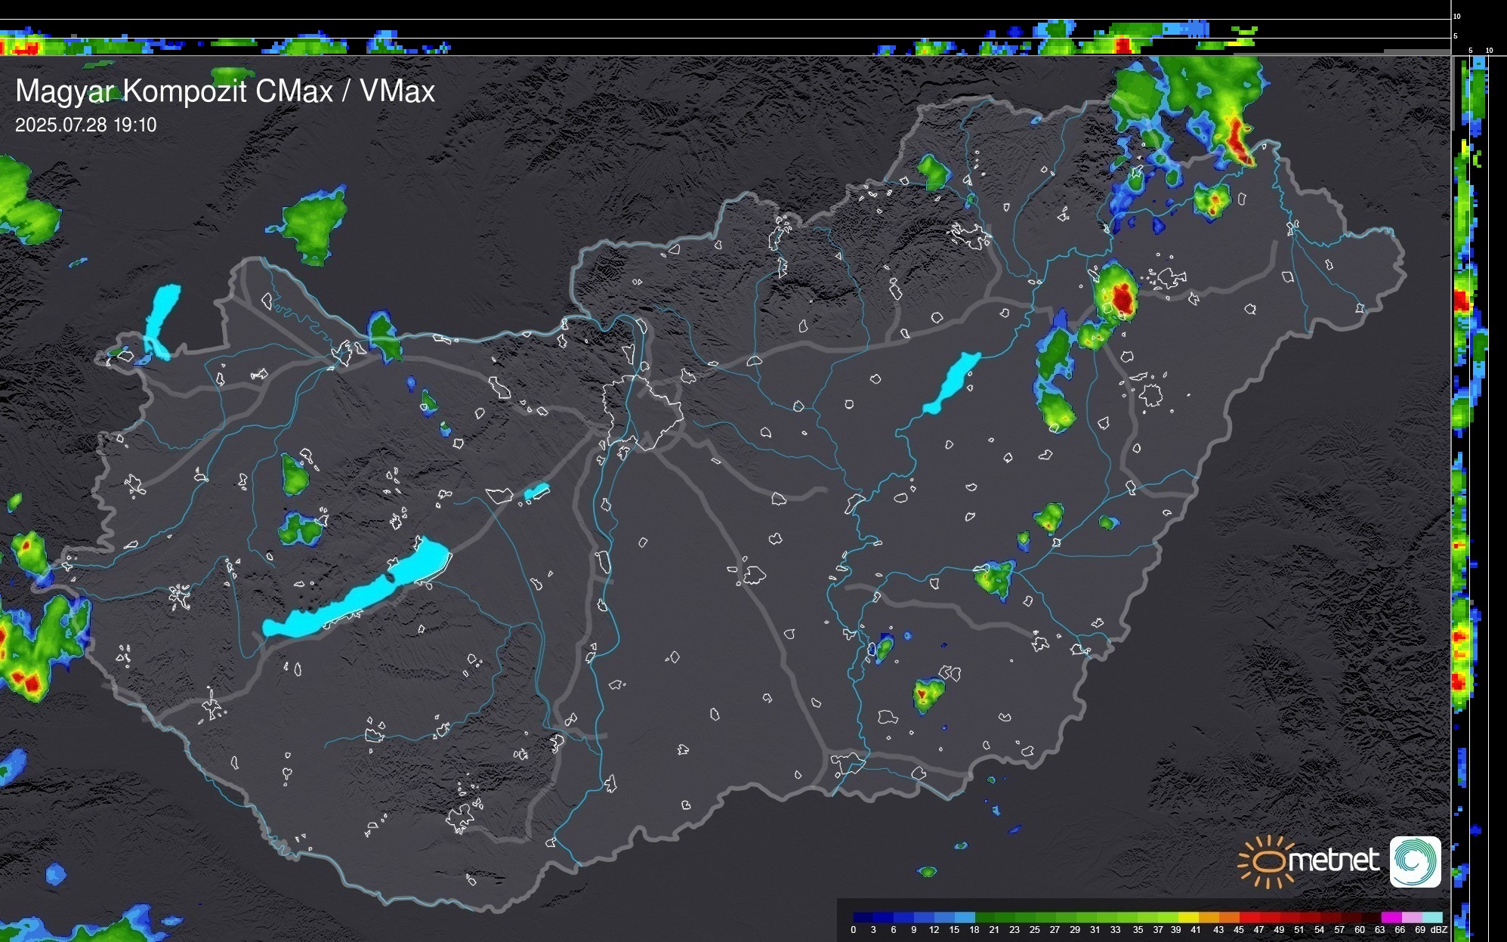
Task: Click the dark red storm core near Nyíregyháza
Action: (1123, 298)
